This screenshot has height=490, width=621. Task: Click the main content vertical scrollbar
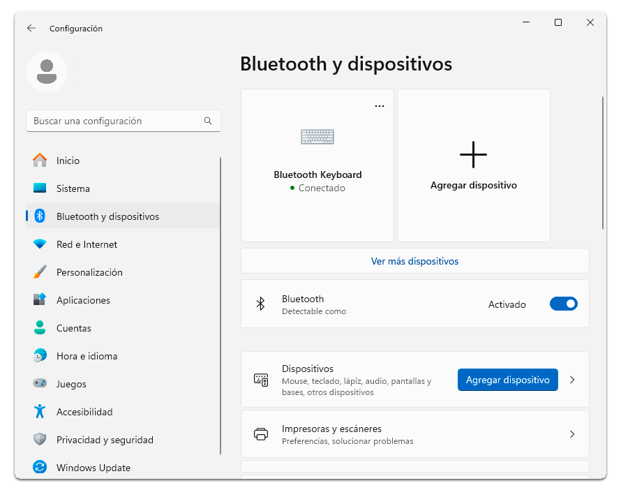[x=603, y=163]
